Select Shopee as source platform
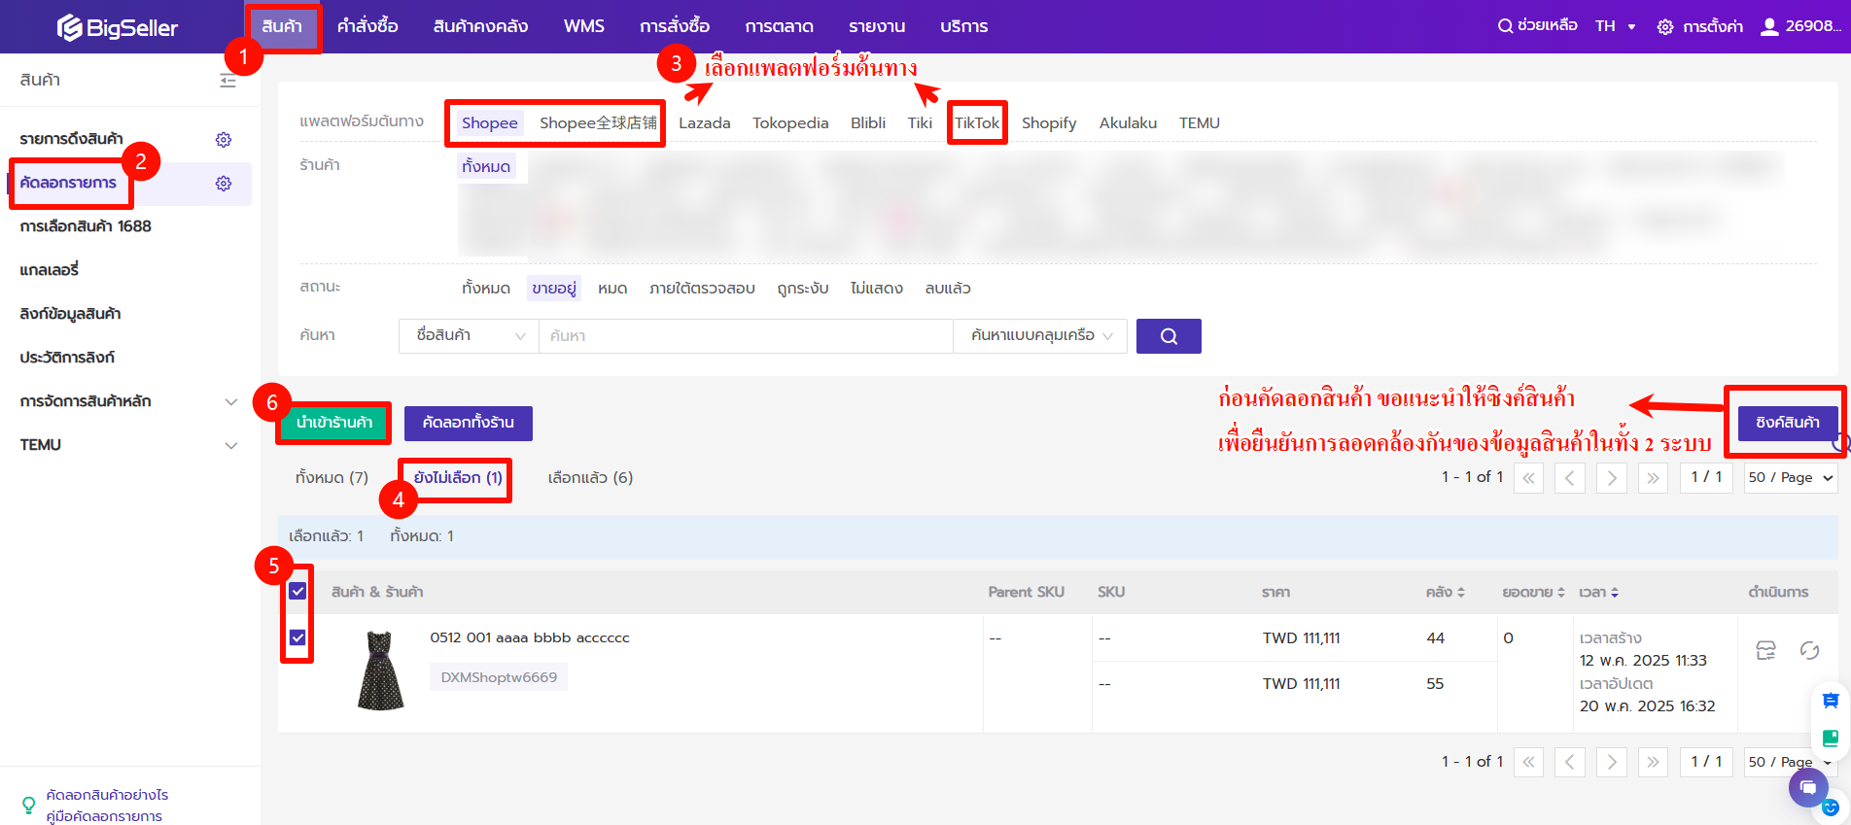Viewport: 1851px width, 825px height. tap(490, 123)
